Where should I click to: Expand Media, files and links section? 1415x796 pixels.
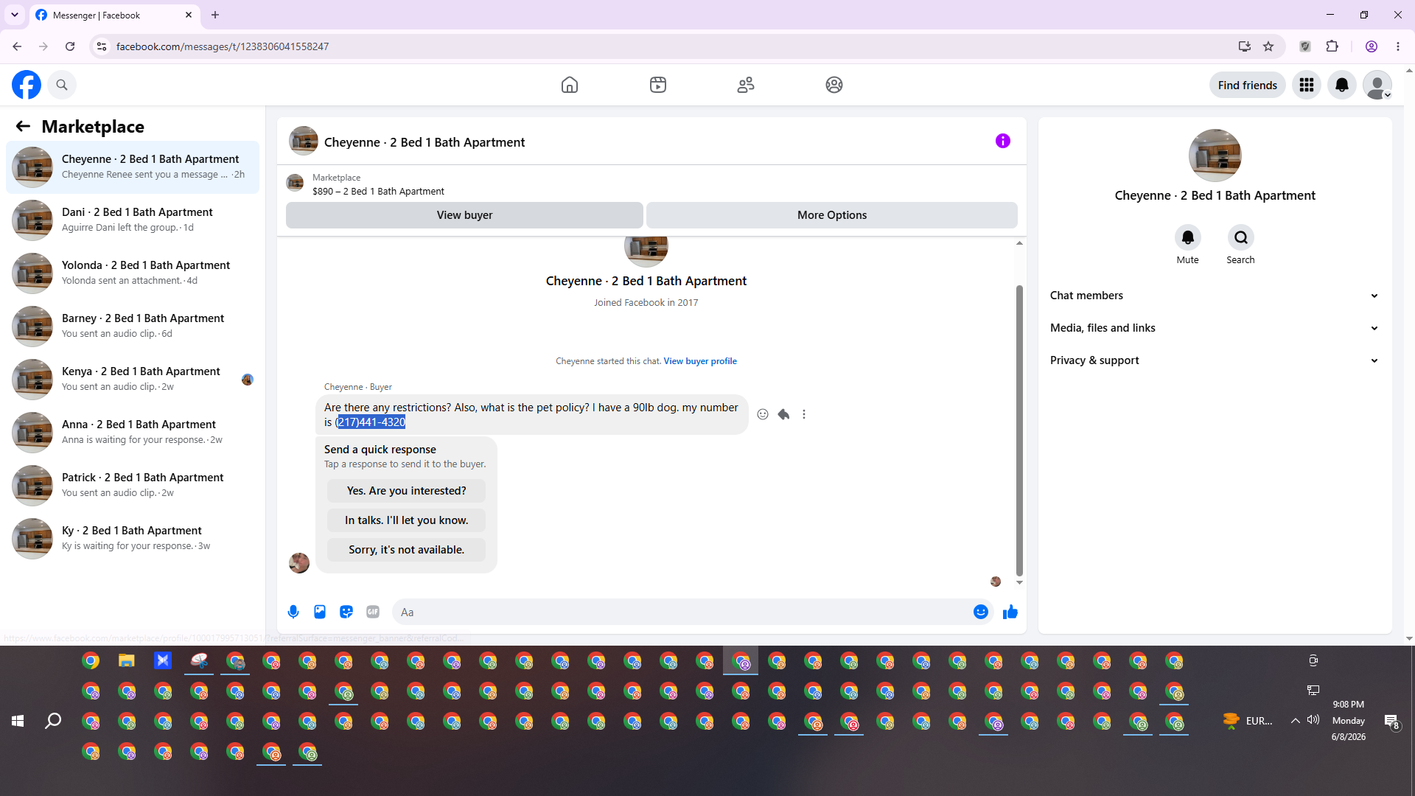[x=1215, y=328]
